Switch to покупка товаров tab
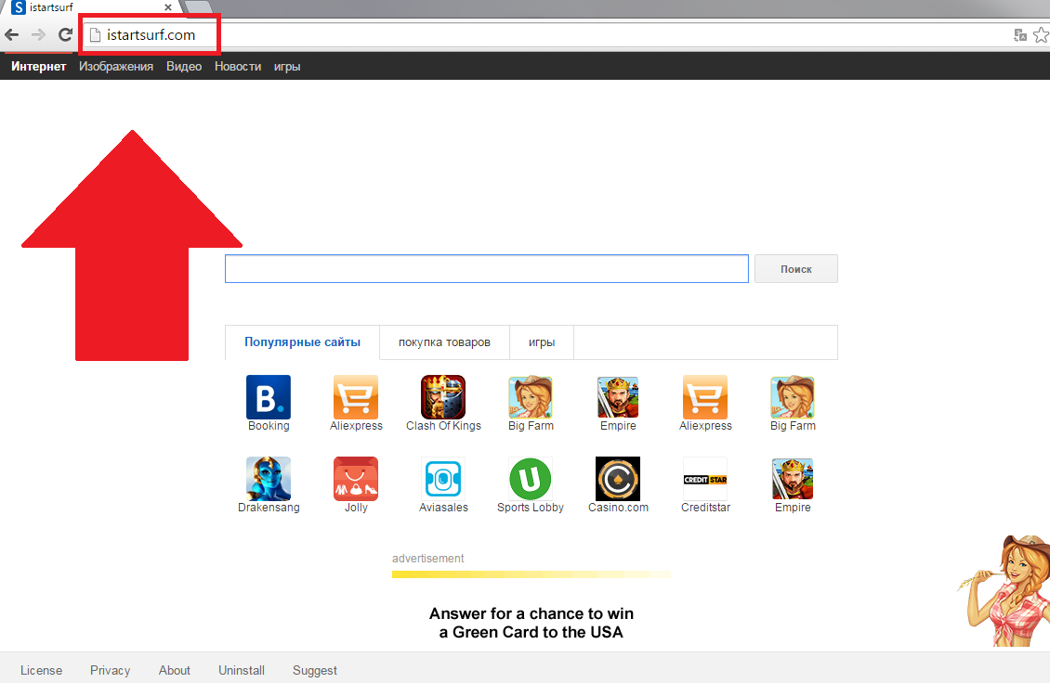Viewport: 1050px width, 683px height. pos(445,341)
